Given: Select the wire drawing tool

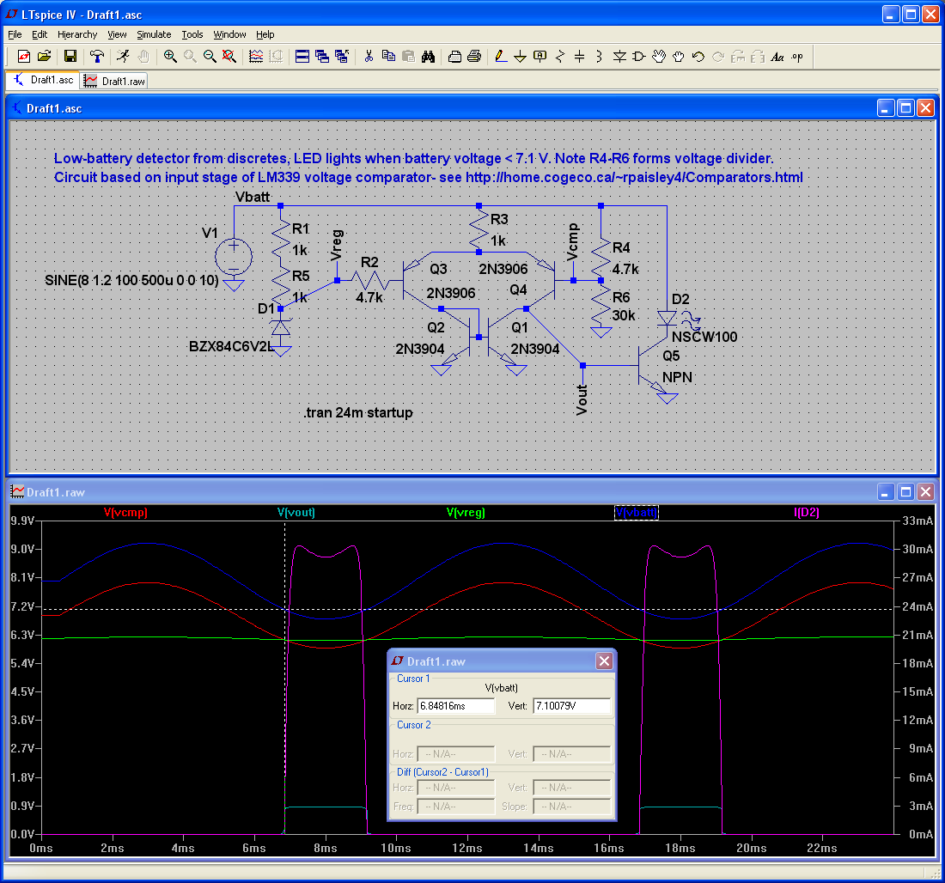Looking at the screenshot, I should (500, 57).
